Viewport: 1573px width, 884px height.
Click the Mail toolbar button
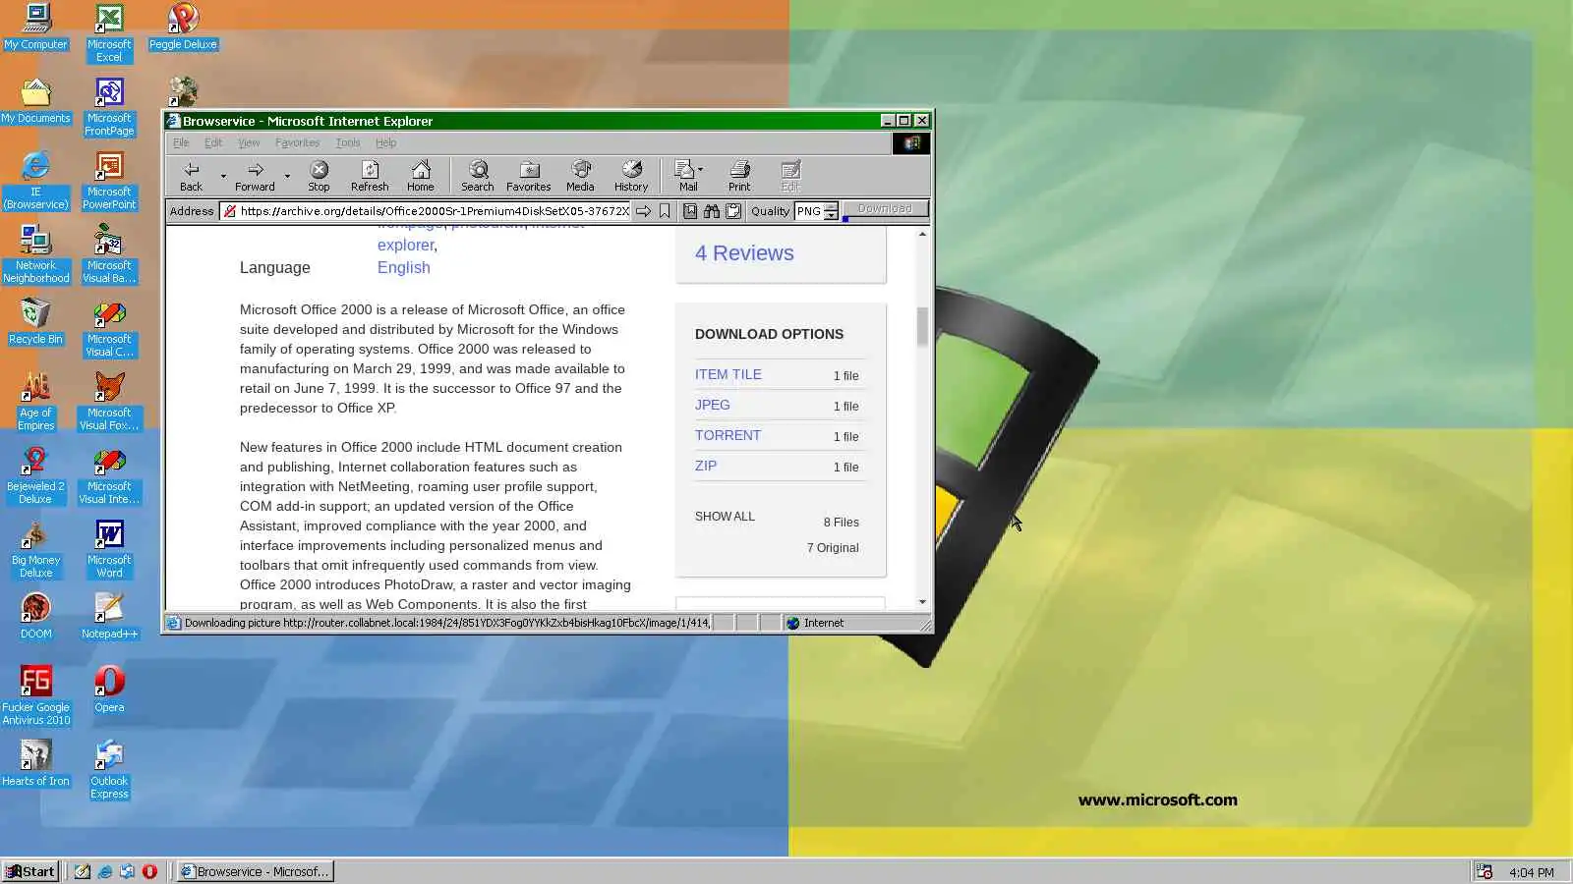click(686, 176)
